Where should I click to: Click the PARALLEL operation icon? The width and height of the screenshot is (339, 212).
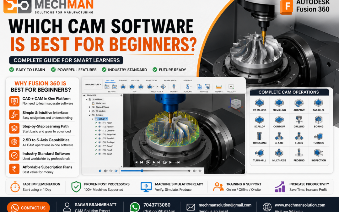coord(319,102)
